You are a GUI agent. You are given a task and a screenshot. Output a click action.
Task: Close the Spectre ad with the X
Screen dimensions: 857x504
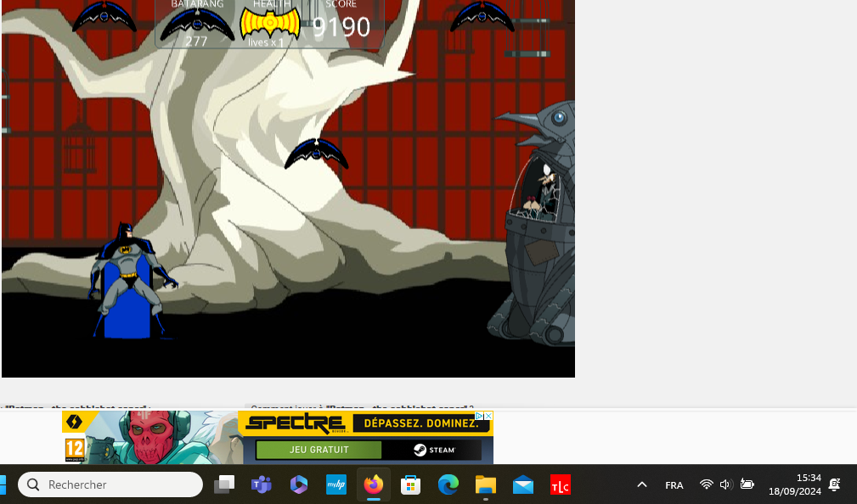488,416
